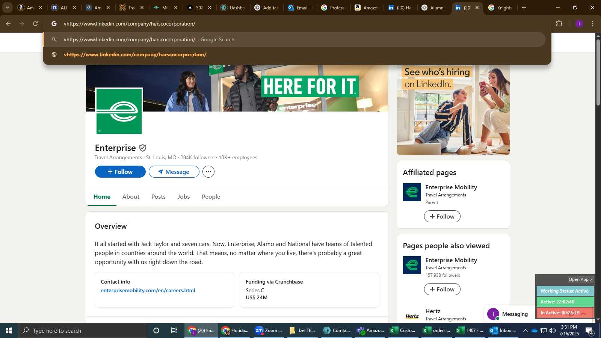Select the Home tab
The height and width of the screenshot is (338, 601).
(102, 196)
